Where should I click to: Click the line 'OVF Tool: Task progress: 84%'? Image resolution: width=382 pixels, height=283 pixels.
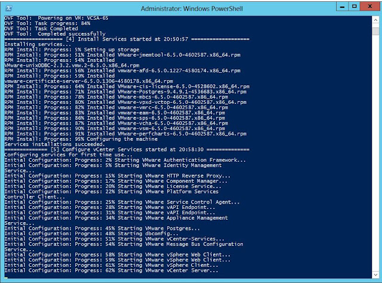(47, 23)
